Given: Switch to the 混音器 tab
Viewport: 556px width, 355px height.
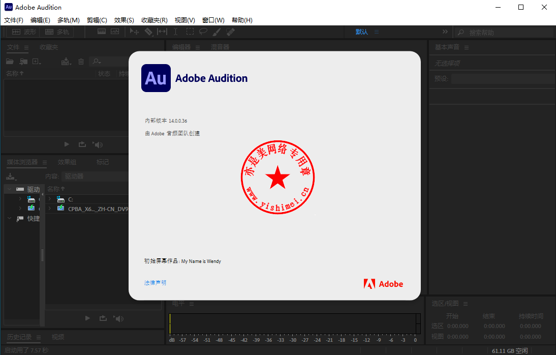Looking at the screenshot, I should 220,47.
